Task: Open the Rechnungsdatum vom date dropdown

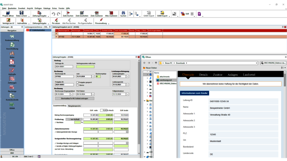Action: coord(93,76)
